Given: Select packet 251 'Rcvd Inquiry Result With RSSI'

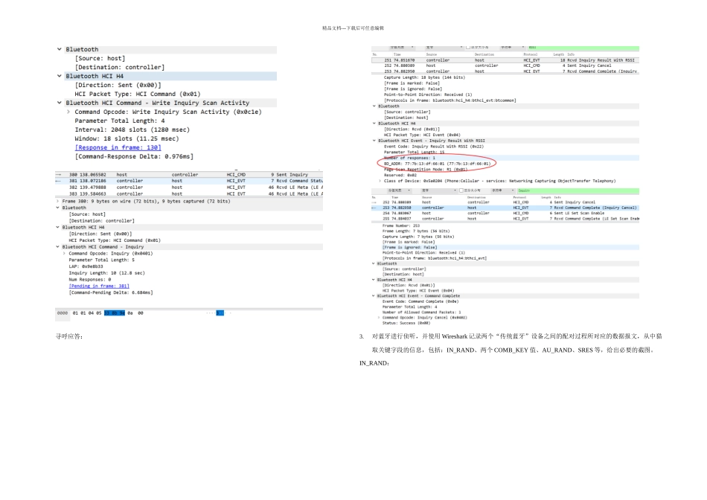Looking at the screenshot, I should (505, 60).
